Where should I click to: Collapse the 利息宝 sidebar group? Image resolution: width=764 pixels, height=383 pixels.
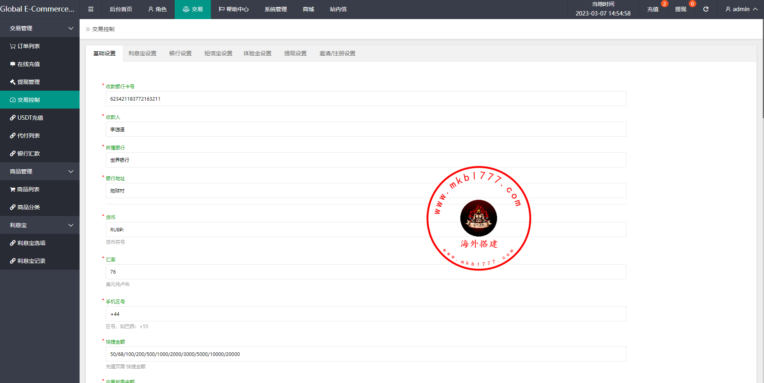pyautogui.click(x=71, y=225)
